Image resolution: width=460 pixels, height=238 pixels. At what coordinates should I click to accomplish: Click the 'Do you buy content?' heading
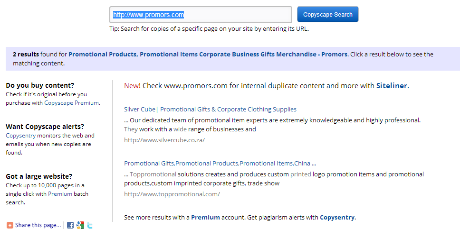point(40,85)
